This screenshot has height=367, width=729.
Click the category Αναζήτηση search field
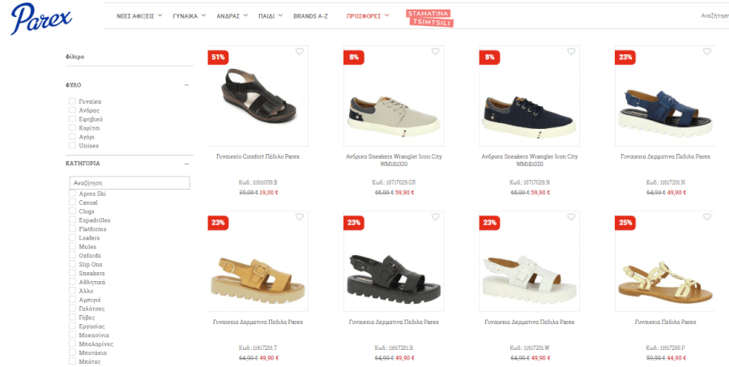pos(130,183)
